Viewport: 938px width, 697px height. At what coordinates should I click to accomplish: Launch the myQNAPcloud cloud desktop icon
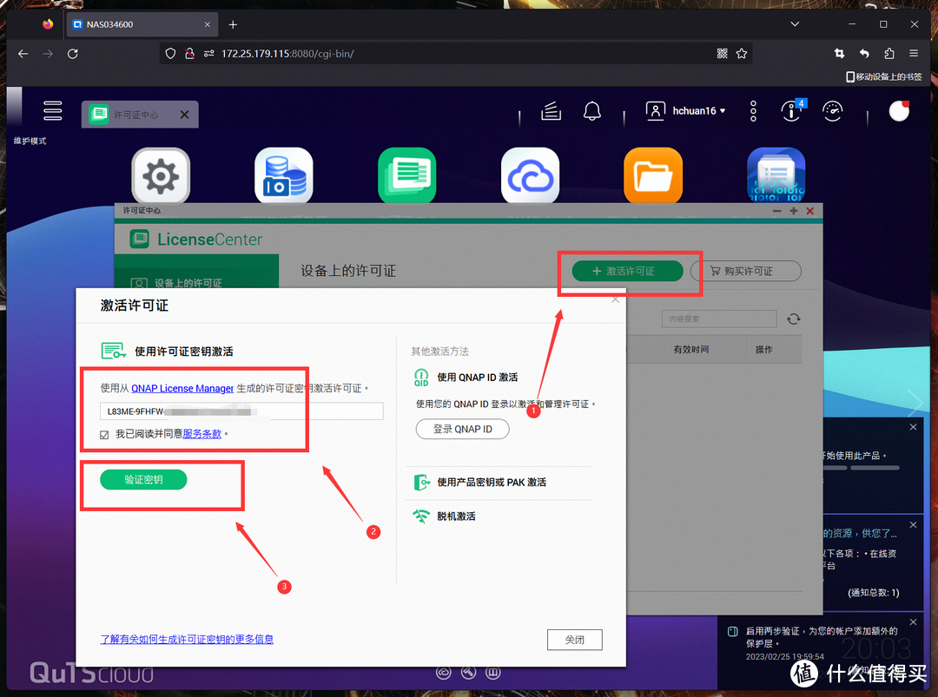coord(530,175)
